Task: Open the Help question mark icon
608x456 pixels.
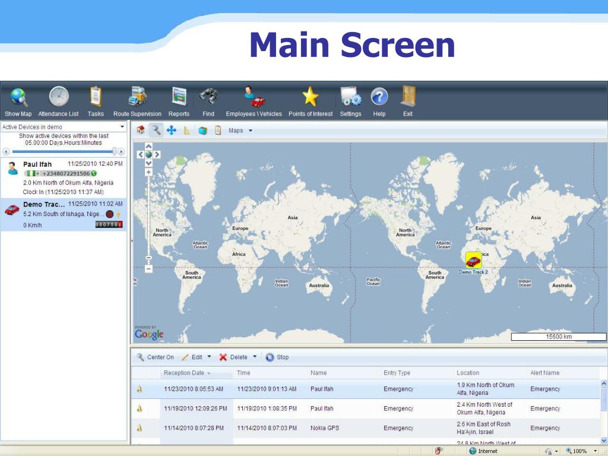Action: point(379,97)
